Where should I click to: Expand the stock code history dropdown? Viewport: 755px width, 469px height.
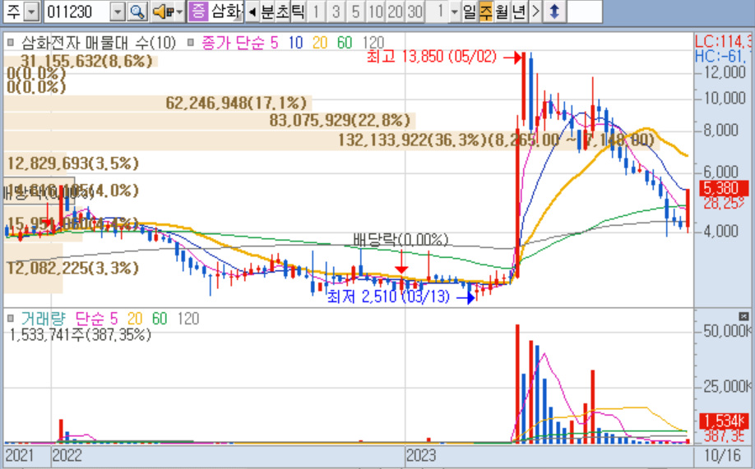118,12
